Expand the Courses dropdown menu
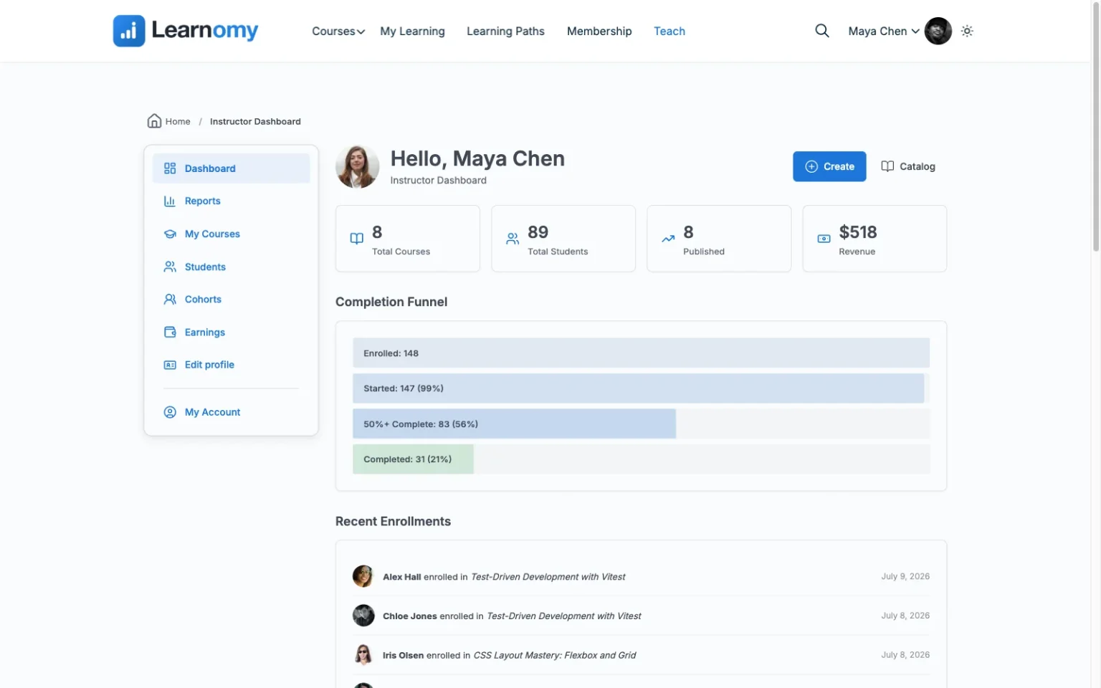Screen dimensions: 1101x688 (338, 31)
